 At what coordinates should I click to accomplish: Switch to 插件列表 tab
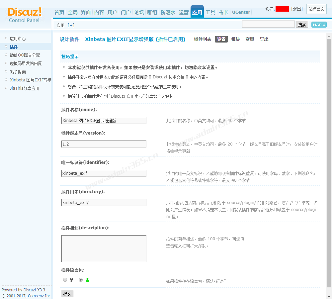pos(203,39)
